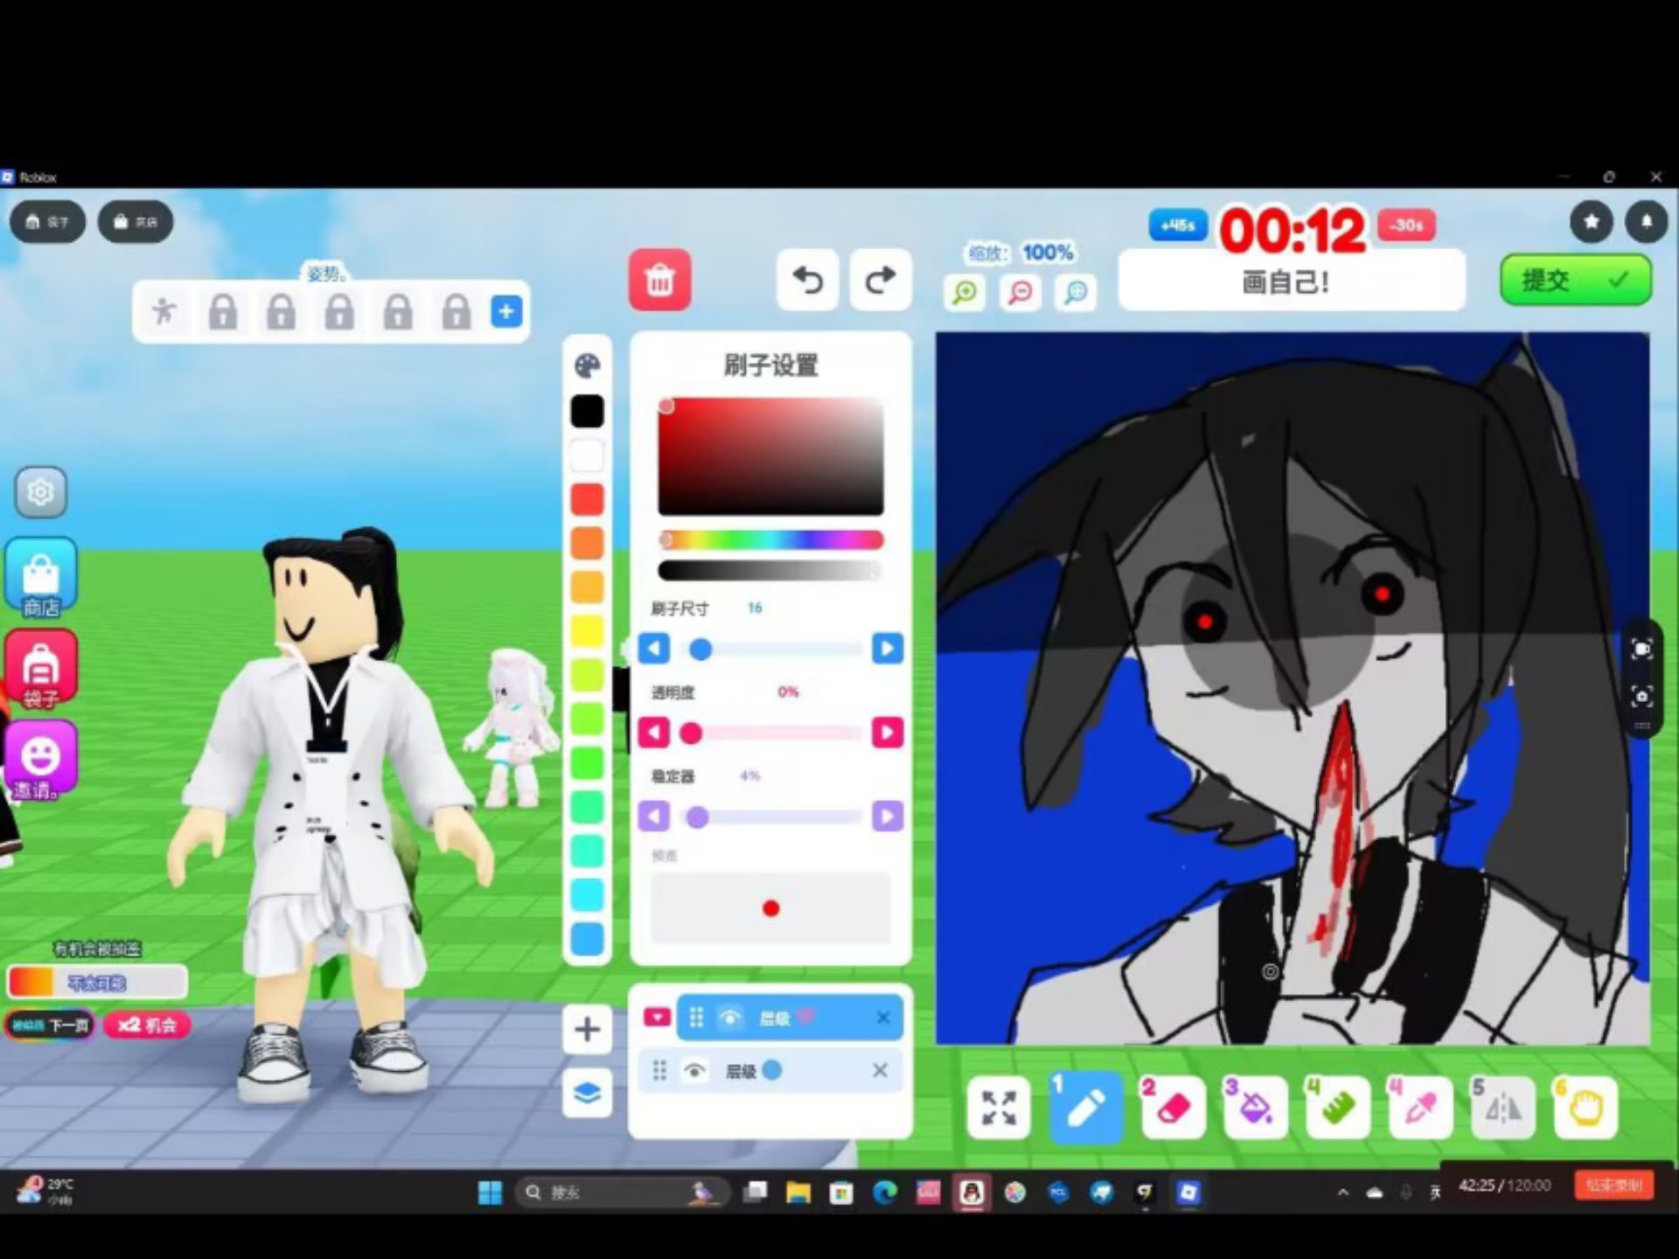This screenshot has width=1679, height=1259.
Task: Collapse layers with pink dropdown arrow
Action: pyautogui.click(x=657, y=1018)
